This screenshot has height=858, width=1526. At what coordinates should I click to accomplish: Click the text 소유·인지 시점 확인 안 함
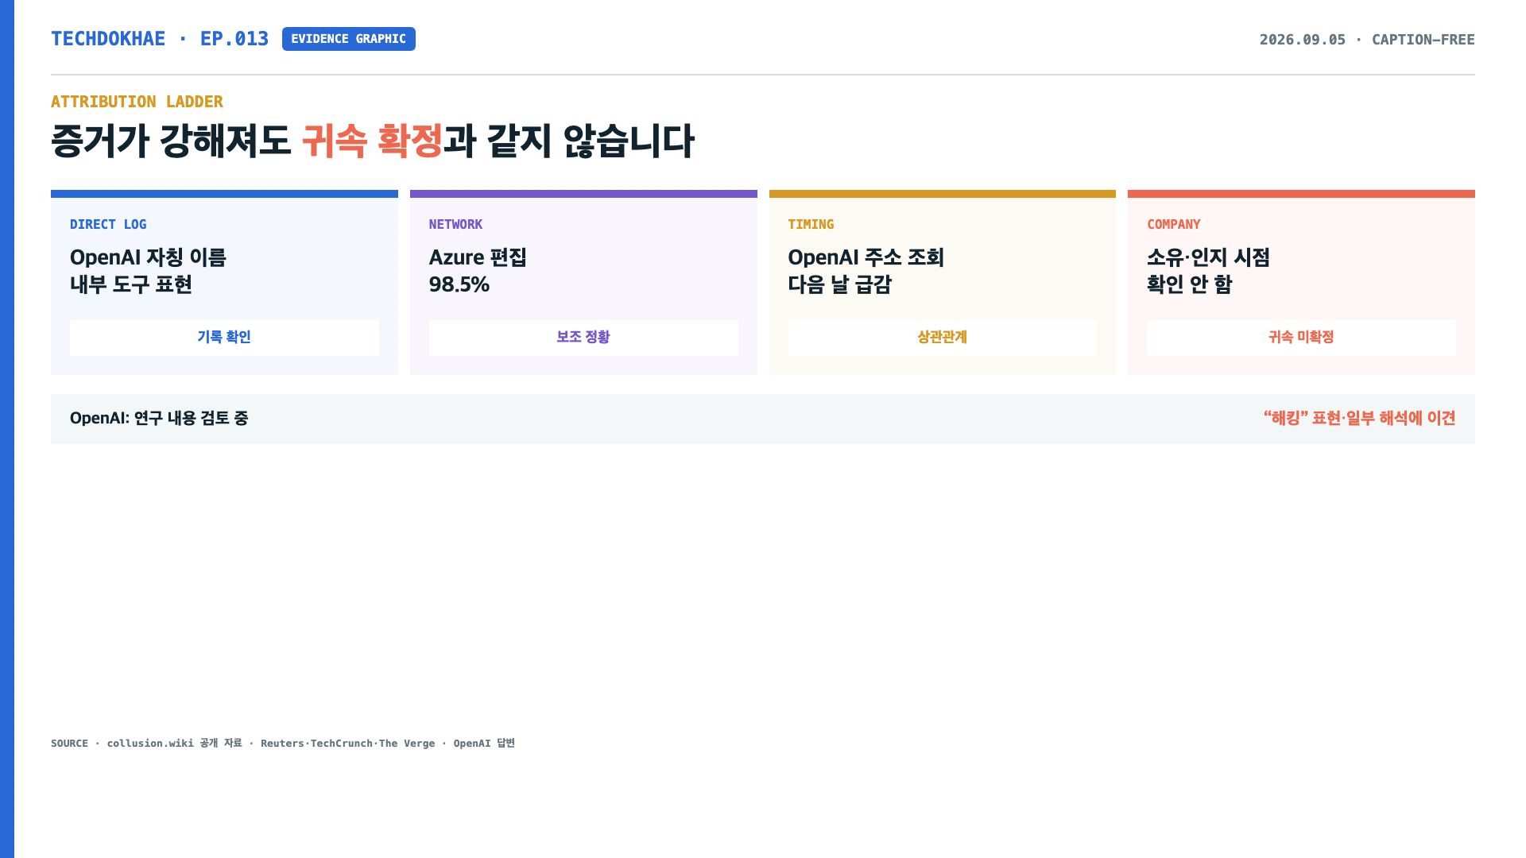pos(1208,271)
